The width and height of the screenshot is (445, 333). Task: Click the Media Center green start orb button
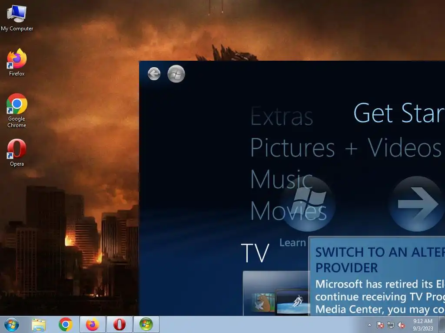tap(176, 74)
